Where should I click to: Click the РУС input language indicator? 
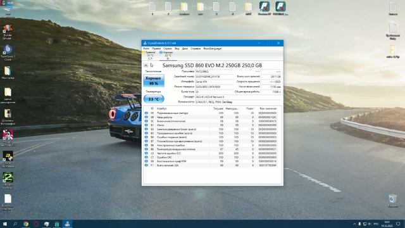click(x=376, y=224)
